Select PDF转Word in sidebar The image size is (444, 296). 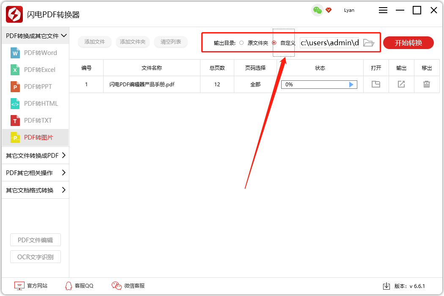click(36, 53)
